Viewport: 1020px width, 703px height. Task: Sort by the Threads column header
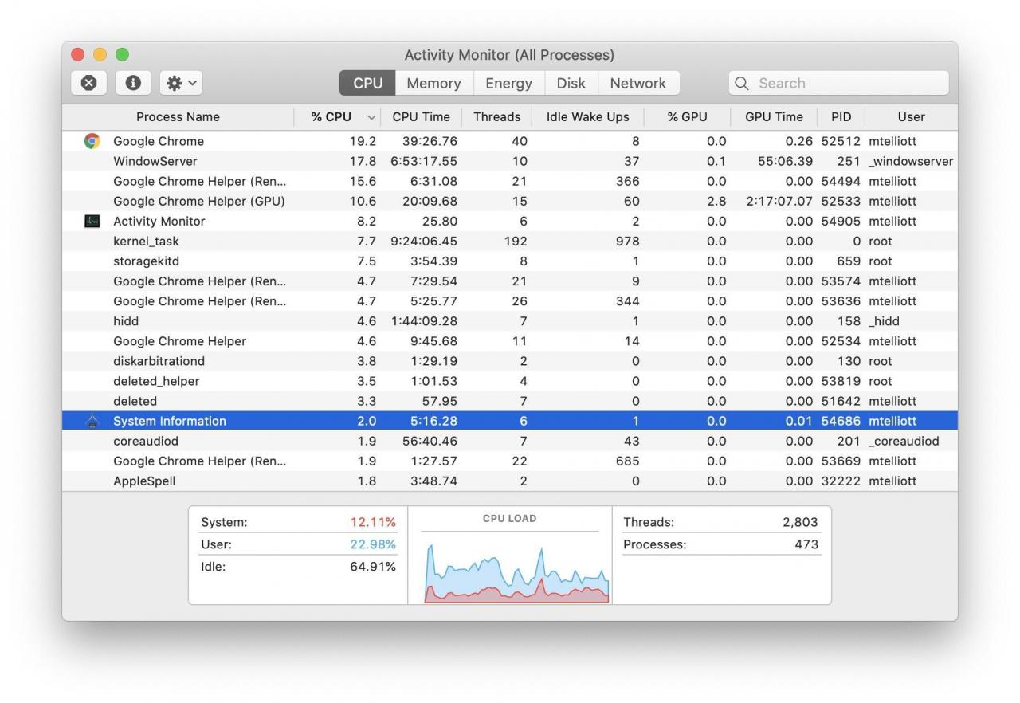pos(496,116)
